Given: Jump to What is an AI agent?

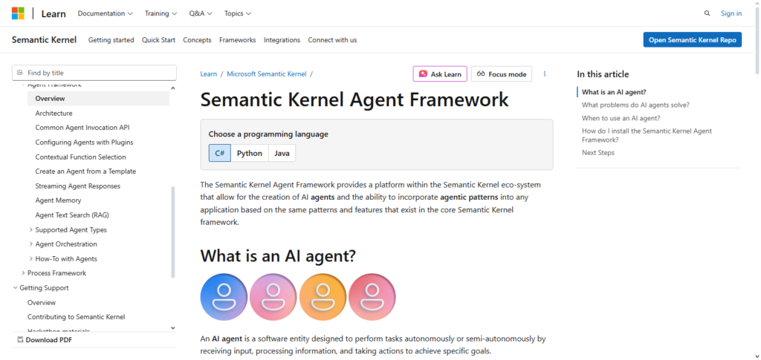Looking at the screenshot, I should (x=614, y=92).
